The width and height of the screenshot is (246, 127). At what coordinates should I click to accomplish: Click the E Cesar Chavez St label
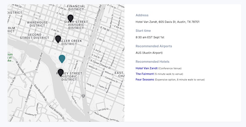(101, 65)
